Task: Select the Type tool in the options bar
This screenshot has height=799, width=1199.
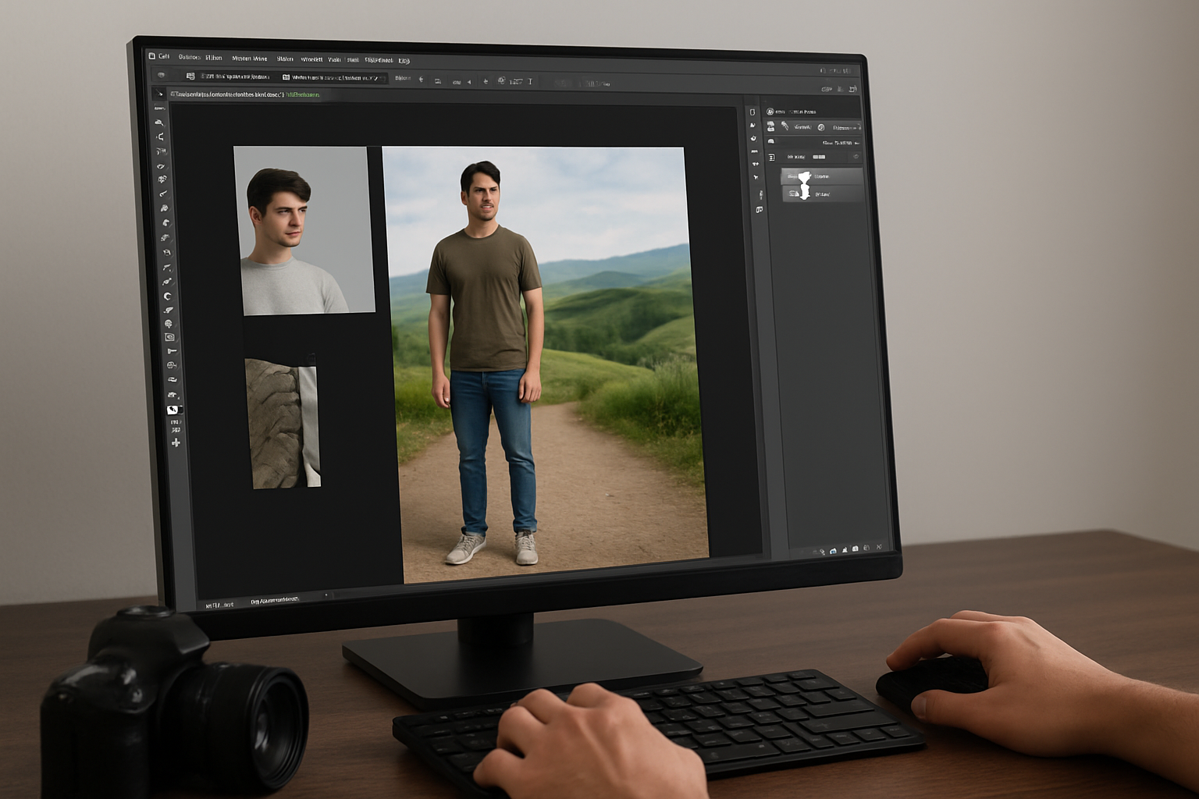Action: tap(529, 80)
